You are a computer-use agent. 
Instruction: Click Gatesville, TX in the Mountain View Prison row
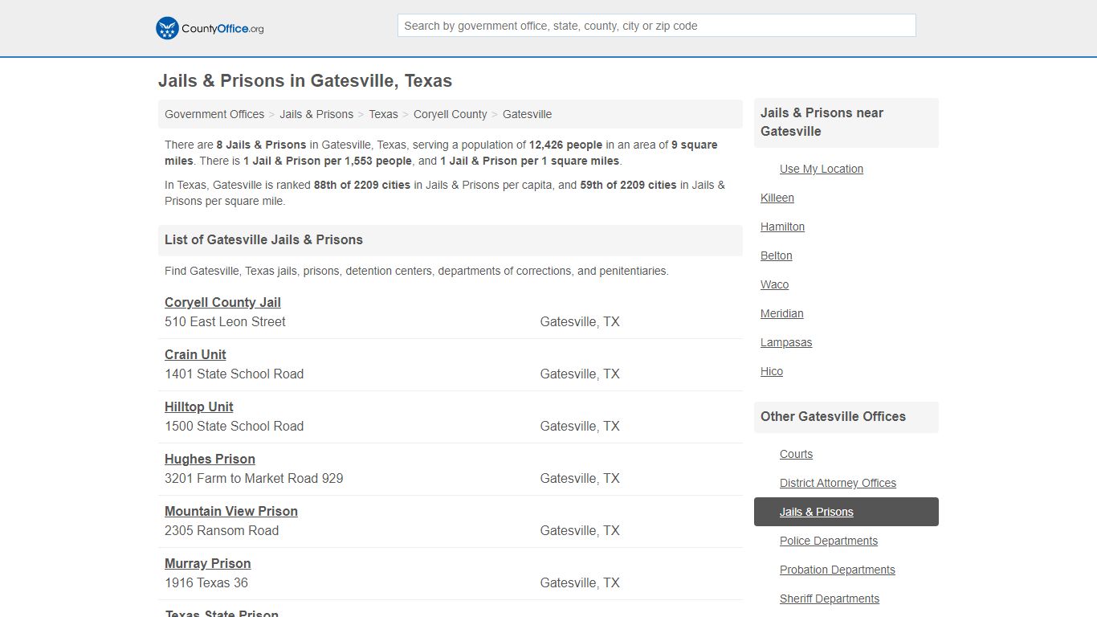[580, 530]
